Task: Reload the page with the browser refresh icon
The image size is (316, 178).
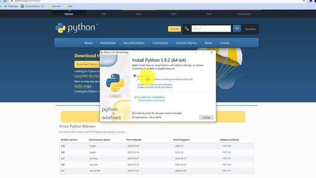Action: coord(5,1)
